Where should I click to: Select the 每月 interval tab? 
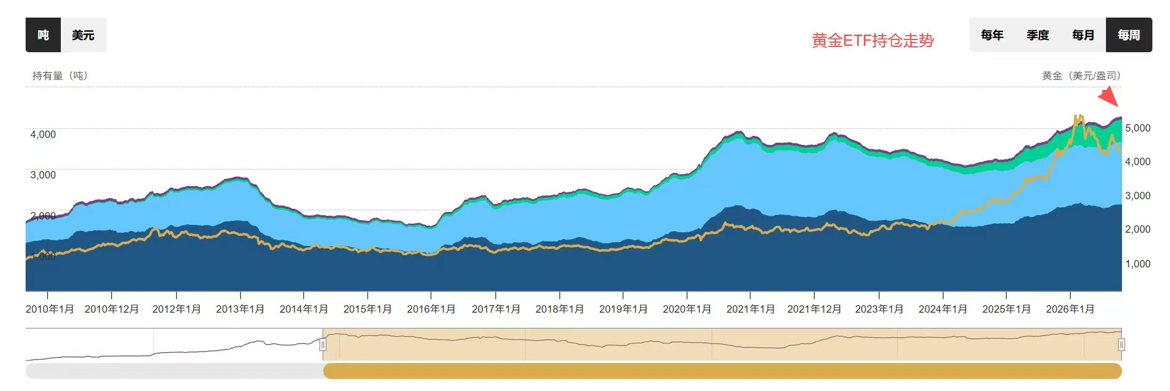(1083, 35)
